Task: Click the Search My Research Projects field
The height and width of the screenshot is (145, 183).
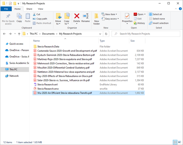Action: (x=146, y=34)
